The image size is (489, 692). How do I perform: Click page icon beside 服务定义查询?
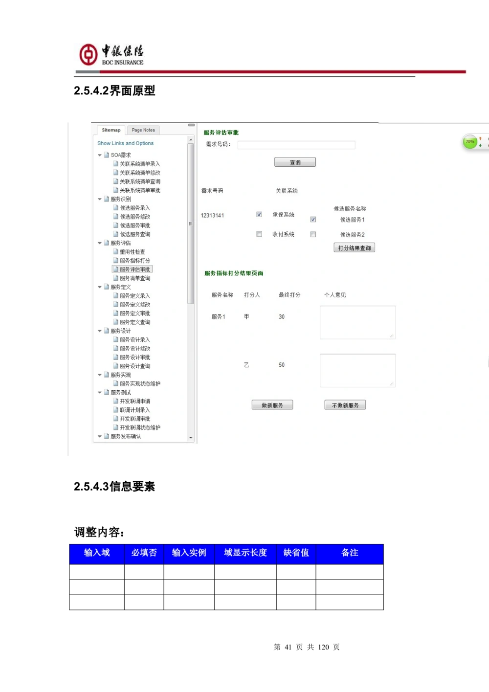coord(116,322)
